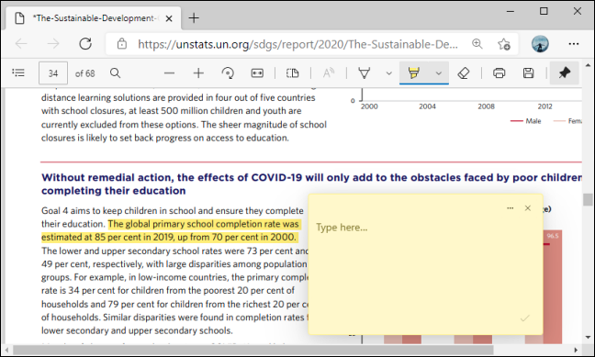
Task: Click the Male legend label in chart
Action: coord(533,121)
